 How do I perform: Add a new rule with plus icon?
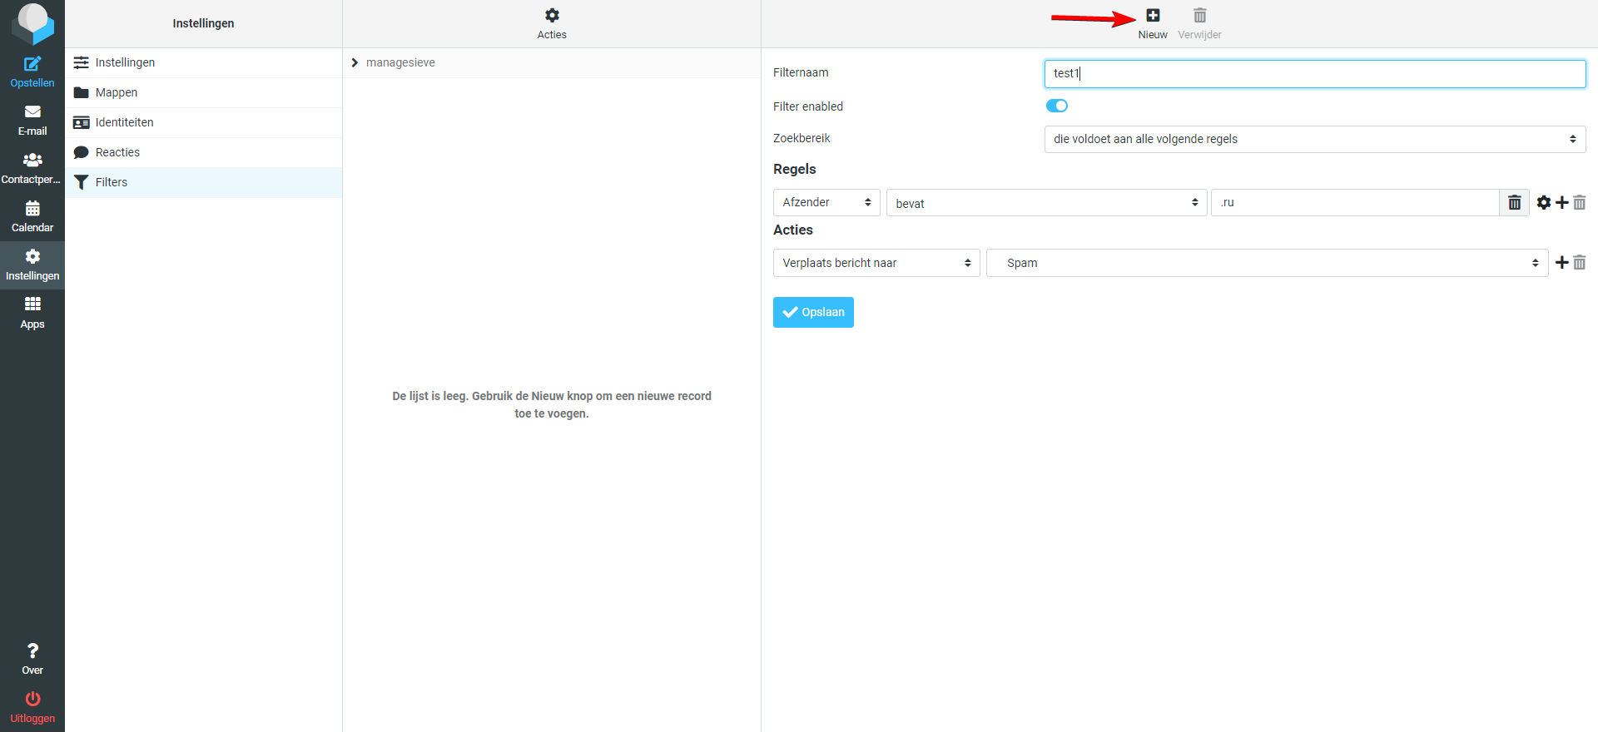[1562, 203]
